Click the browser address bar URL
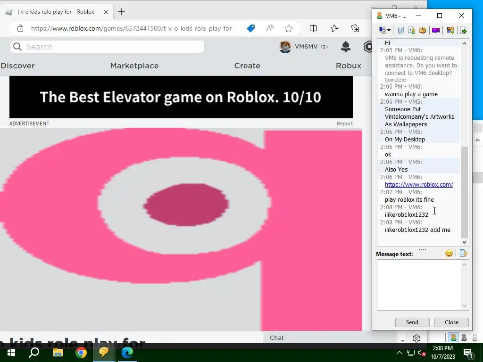Viewport: 483px width, 362px height. [x=131, y=29]
